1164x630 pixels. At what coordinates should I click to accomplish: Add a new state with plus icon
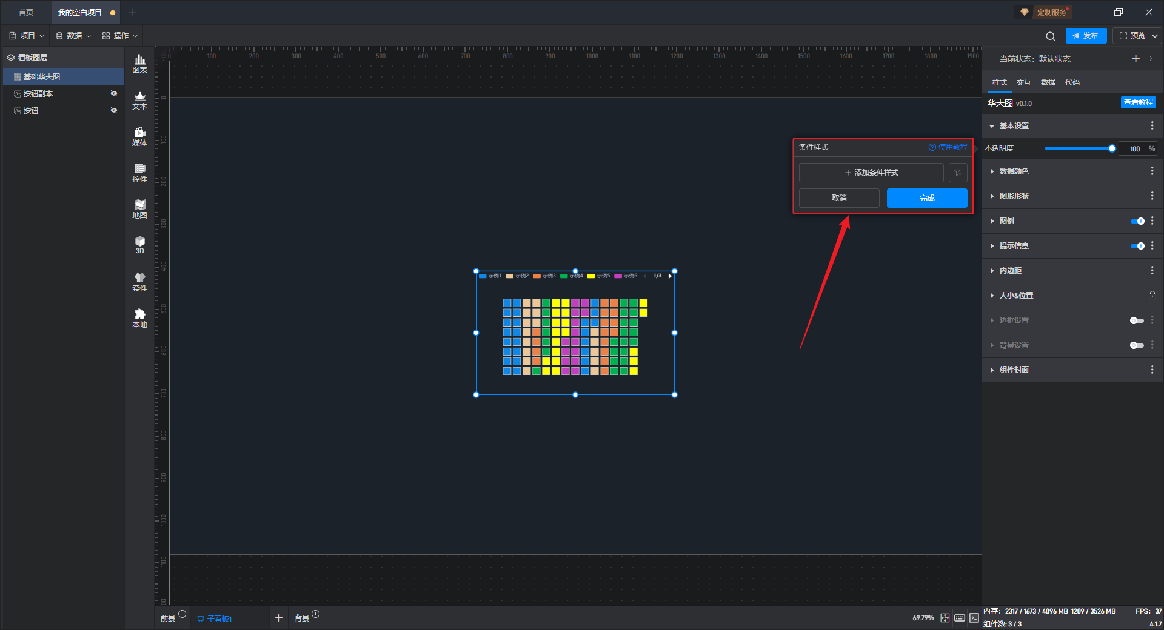click(1136, 59)
